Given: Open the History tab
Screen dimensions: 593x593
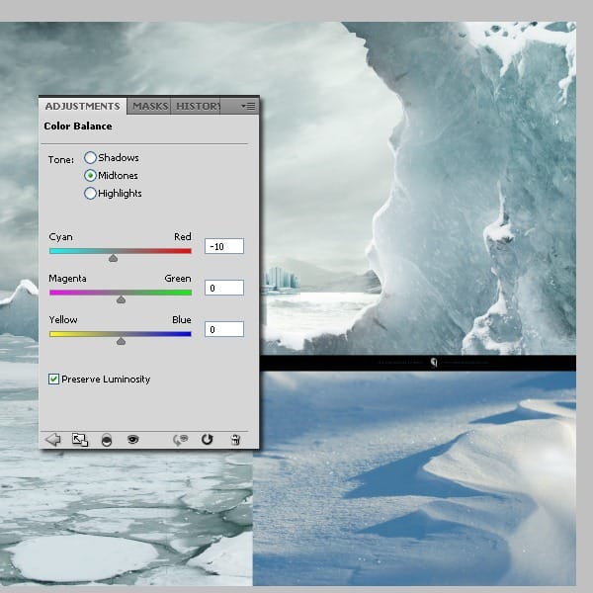Looking at the screenshot, I should tap(198, 106).
